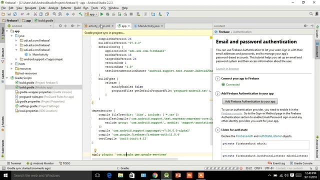The height and width of the screenshot is (180, 320).
Task: Click the Gradle sync progress bar
Action: click(221, 168)
